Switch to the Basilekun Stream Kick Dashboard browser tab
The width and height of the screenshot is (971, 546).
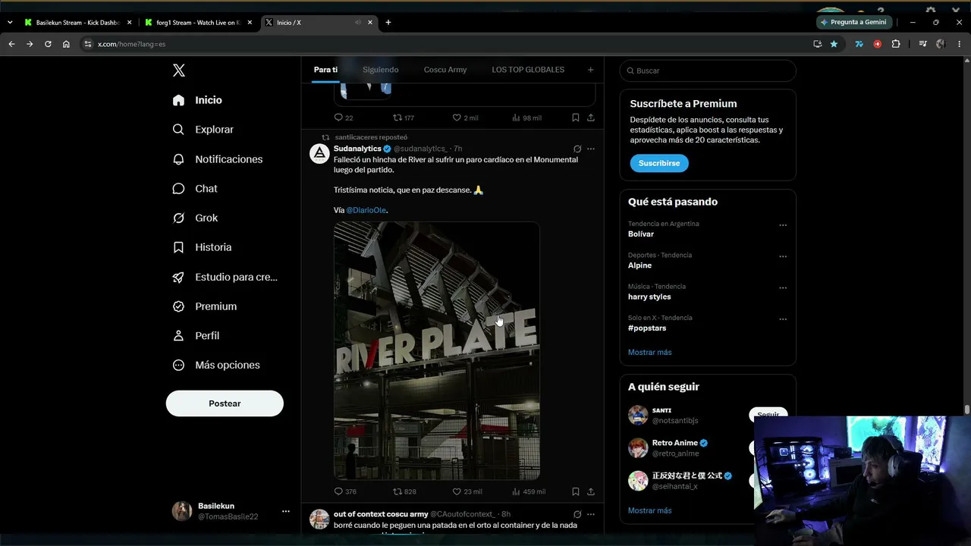[78, 23]
